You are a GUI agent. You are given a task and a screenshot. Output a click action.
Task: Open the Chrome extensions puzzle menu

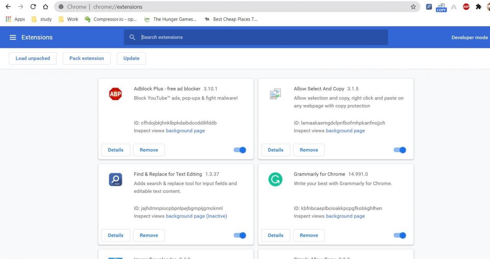[x=478, y=7]
